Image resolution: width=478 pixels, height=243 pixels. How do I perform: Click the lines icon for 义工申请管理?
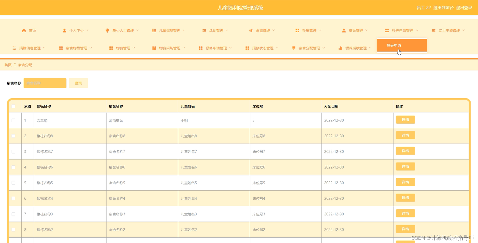tap(434, 30)
